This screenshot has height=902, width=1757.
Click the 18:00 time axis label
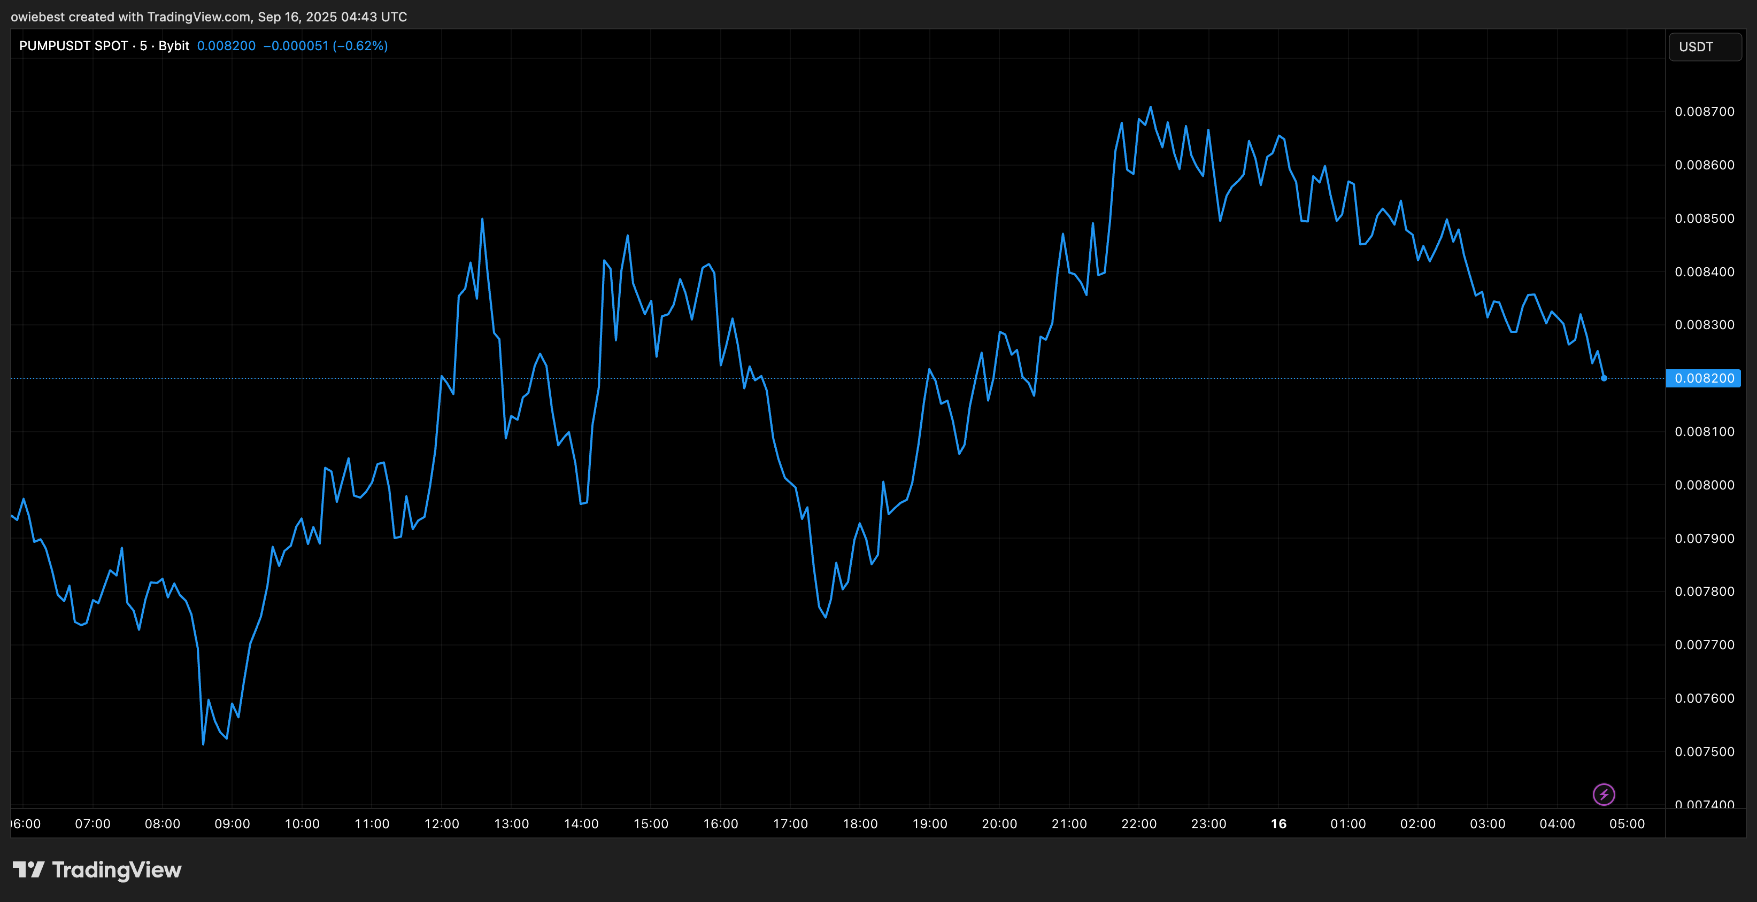pos(859,823)
